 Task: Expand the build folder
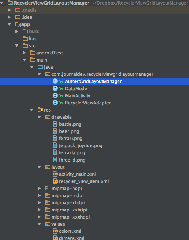tap(17, 32)
